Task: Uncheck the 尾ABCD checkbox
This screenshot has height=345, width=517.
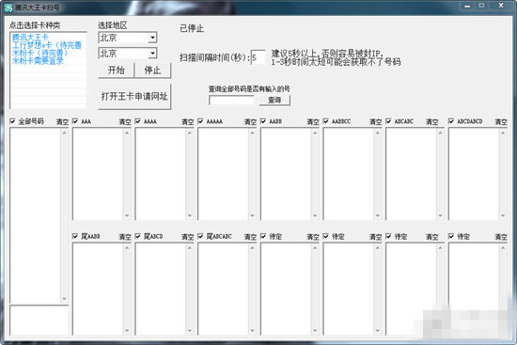Action: coord(138,236)
